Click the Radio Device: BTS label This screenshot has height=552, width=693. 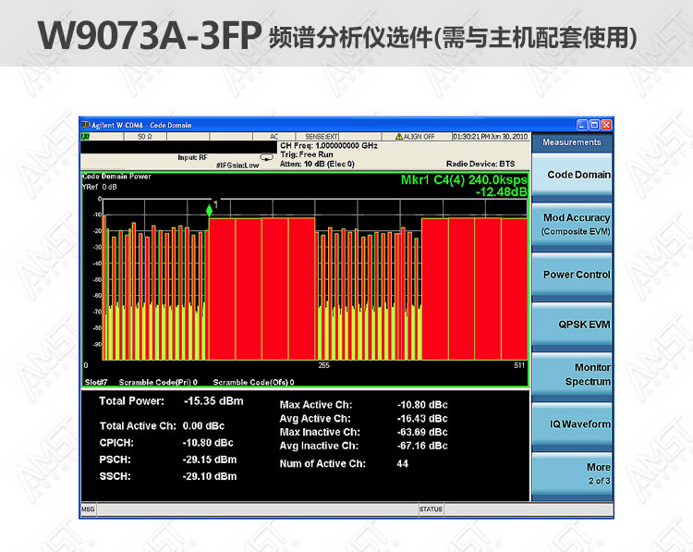click(480, 164)
